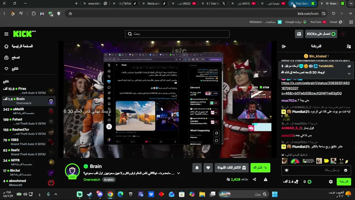Click the KICKs balance icon
The width and height of the screenshot is (355, 200).
(310, 182)
